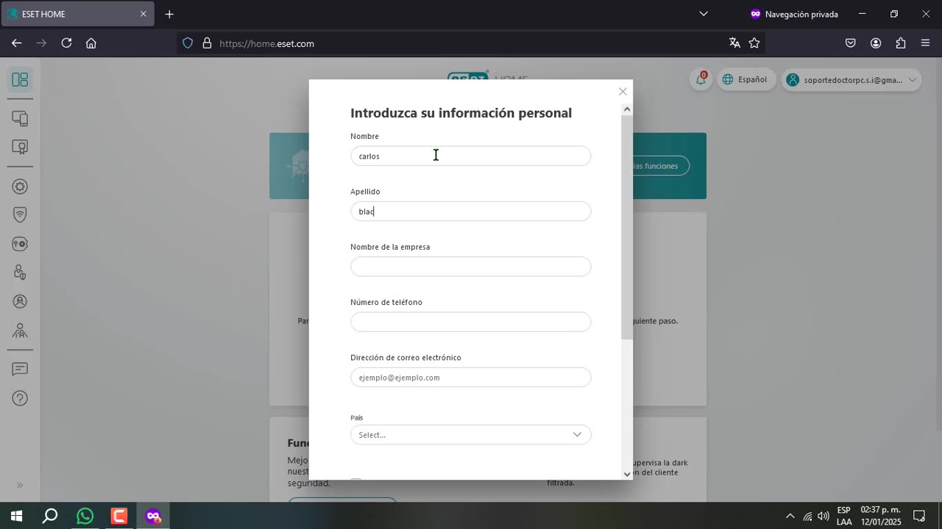Open the volume speaker tray icon
Screen dimensions: 942x529
(x=824, y=516)
